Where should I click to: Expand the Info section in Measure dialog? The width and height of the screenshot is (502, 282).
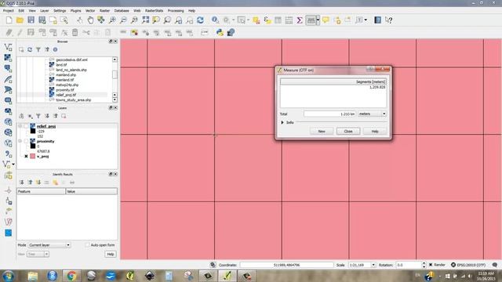[282, 122]
